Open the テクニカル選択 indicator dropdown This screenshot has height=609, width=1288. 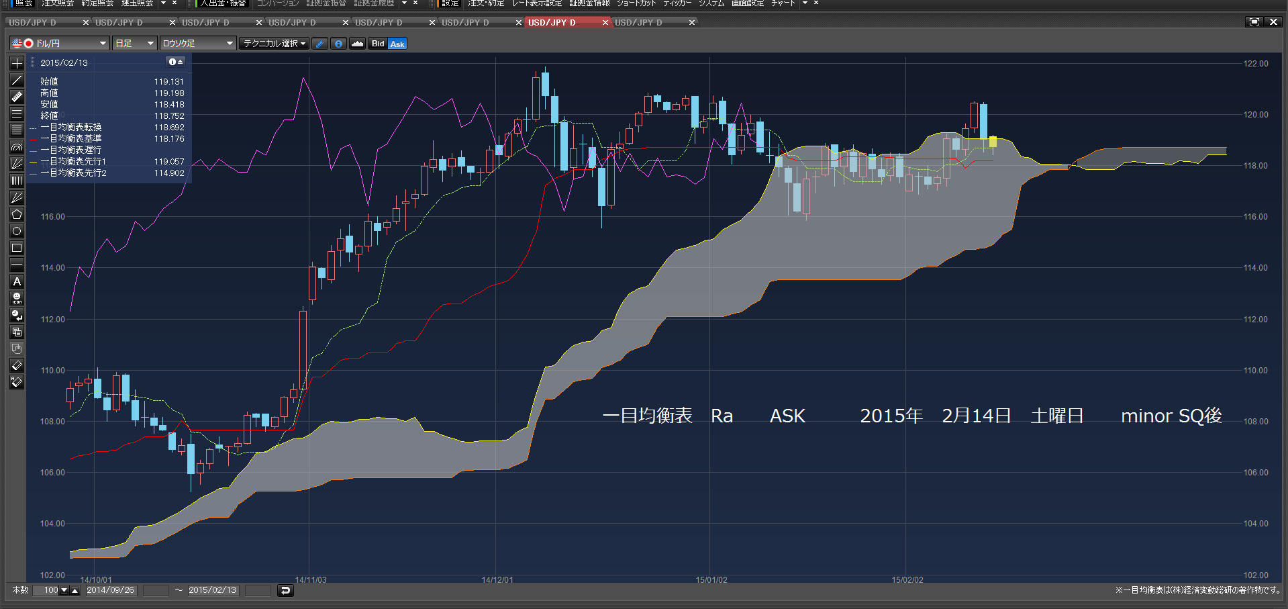tap(274, 44)
